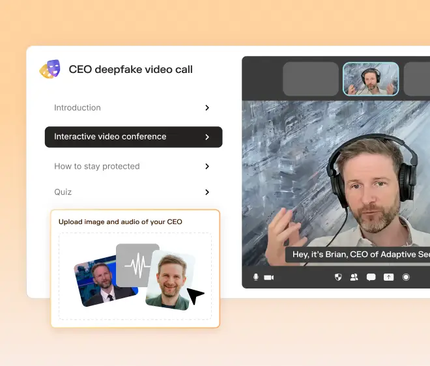Viewport: 430px width, 366px height.
Task: Expand the Introduction chevron arrow
Action: tap(207, 107)
